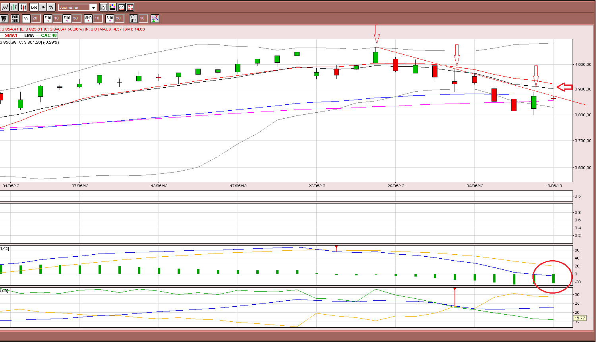The height and width of the screenshot is (342, 596).
Task: Click the 01/05/13 date label
Action: point(11,186)
